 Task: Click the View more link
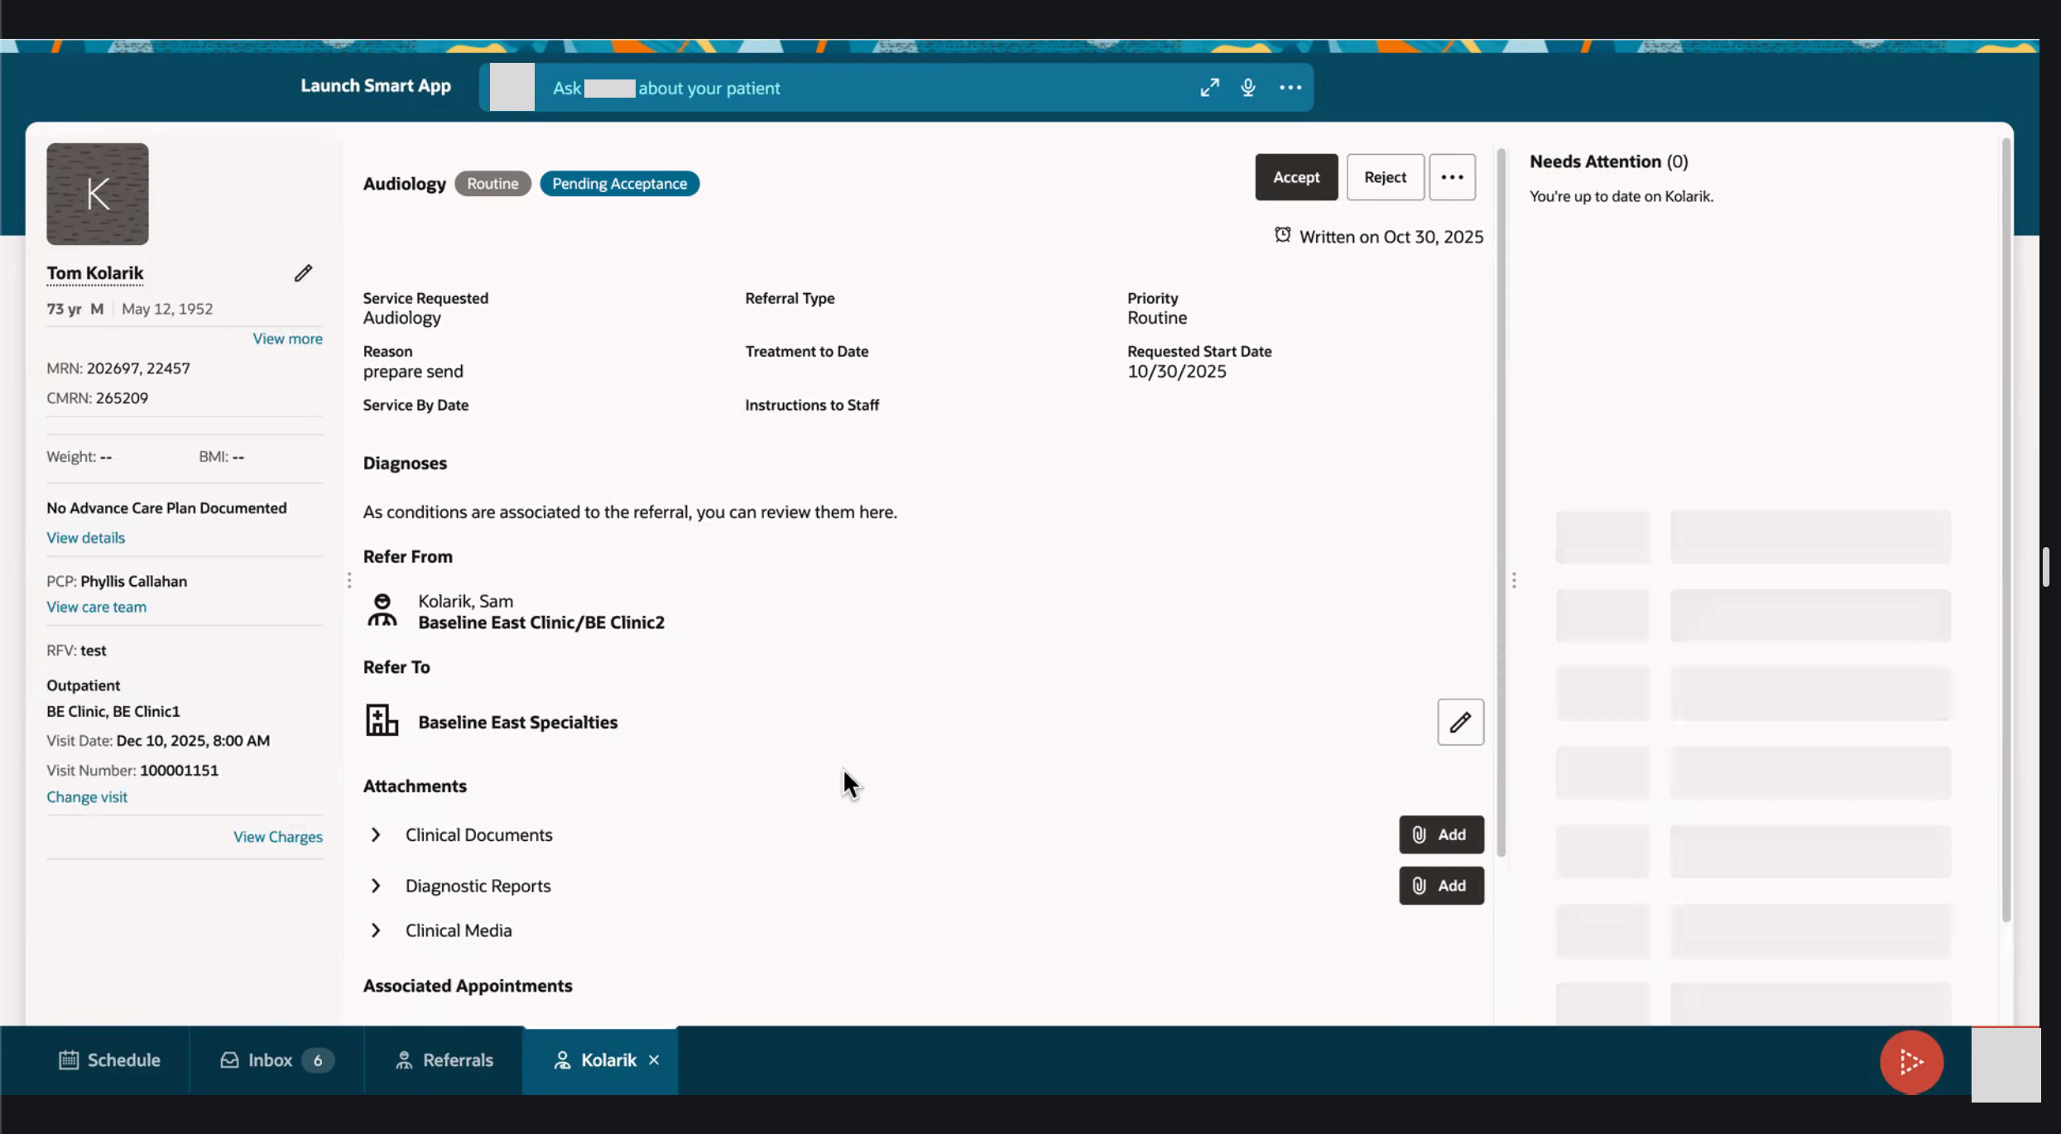(287, 339)
